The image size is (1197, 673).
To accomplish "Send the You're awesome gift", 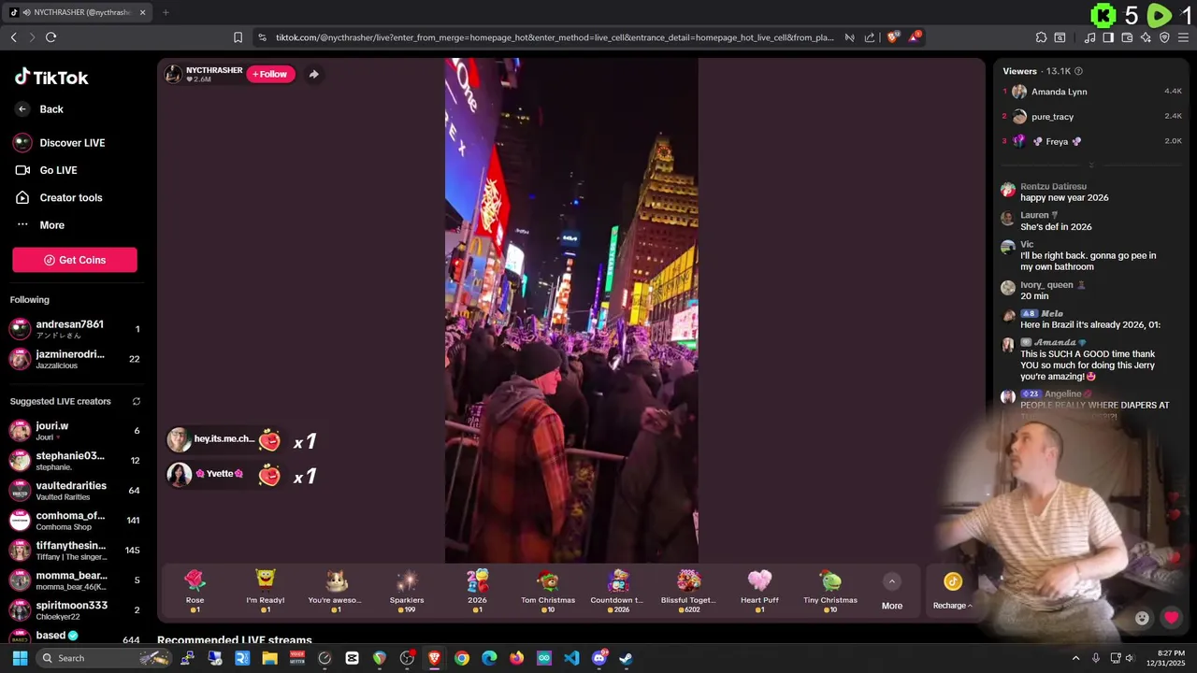I will tap(335, 591).
